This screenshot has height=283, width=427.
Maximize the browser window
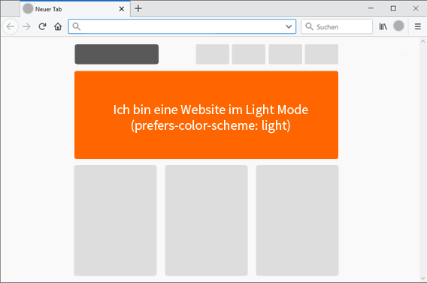[393, 8]
